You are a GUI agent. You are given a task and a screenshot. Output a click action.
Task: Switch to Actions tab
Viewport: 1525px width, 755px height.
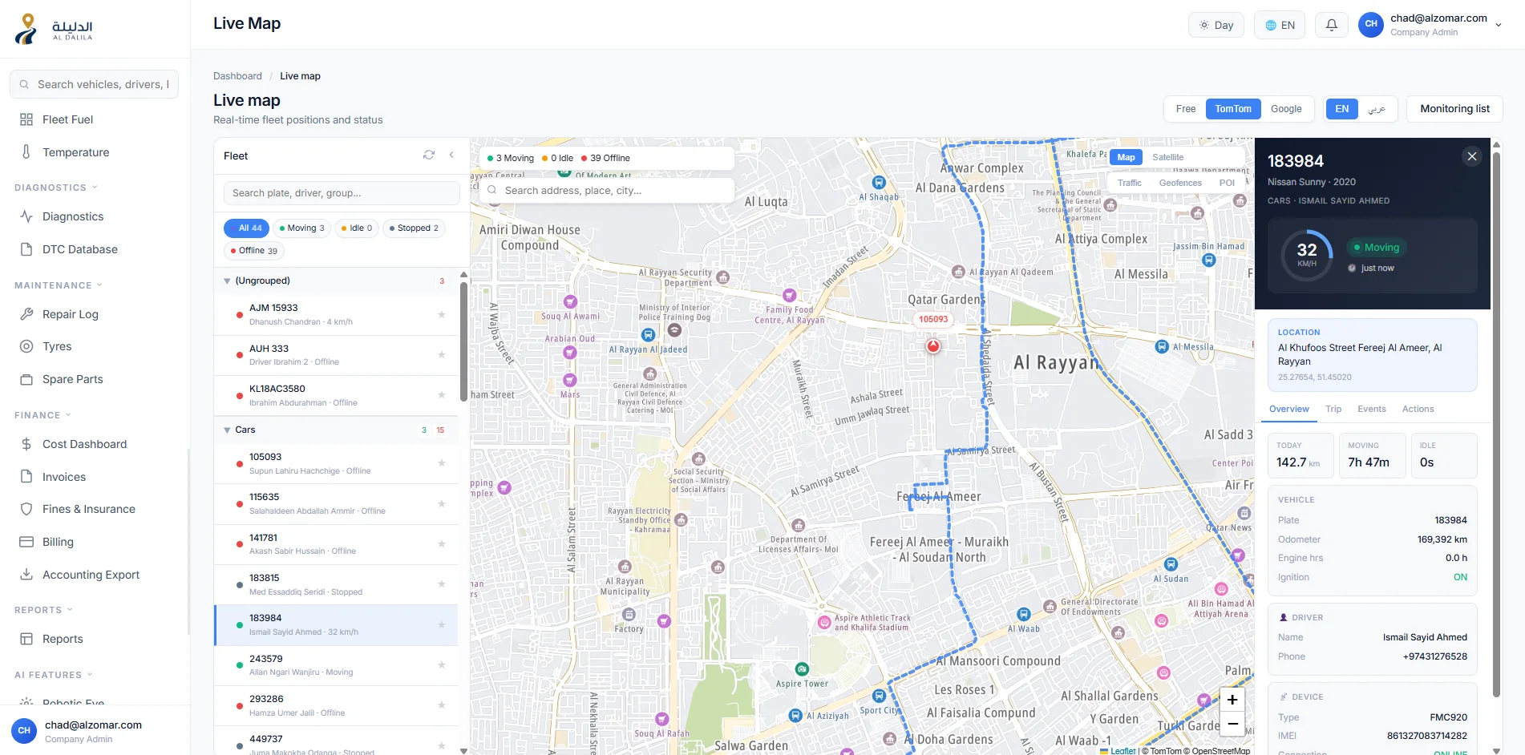[x=1418, y=409]
